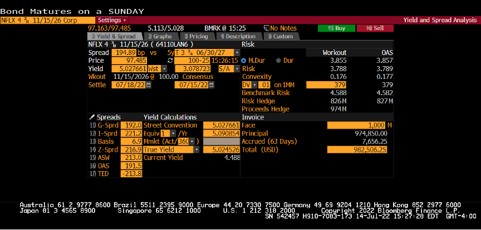Click the red Sell button
Image resolution: width=481 pixels, height=230 pixels.
click(375, 28)
